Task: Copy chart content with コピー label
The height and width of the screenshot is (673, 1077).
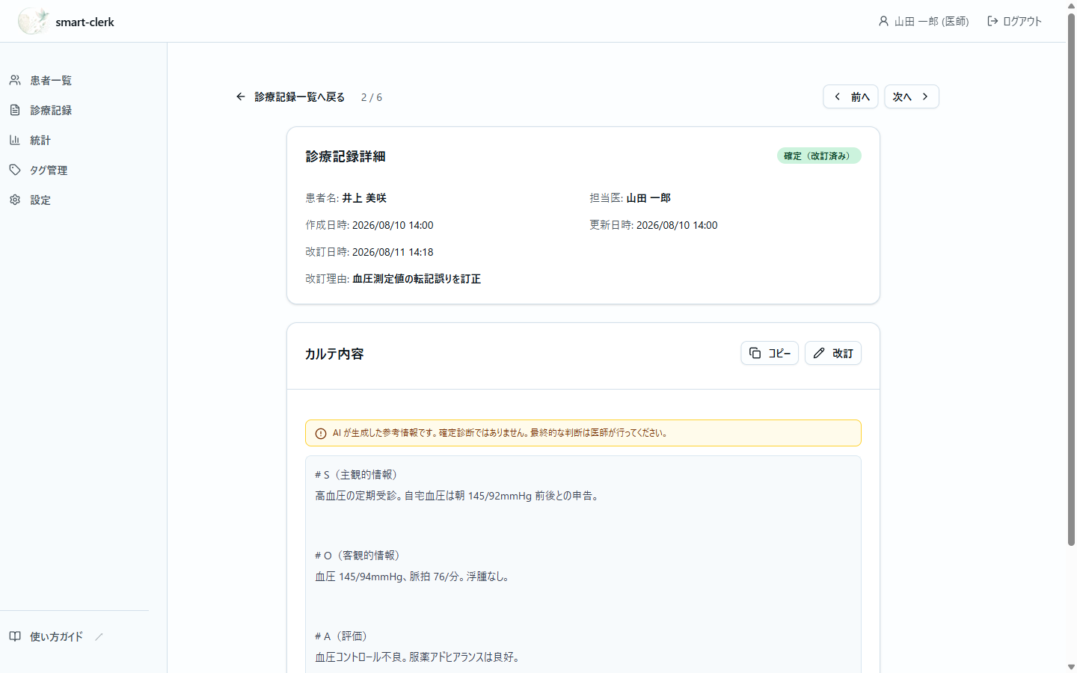Action: (x=779, y=353)
